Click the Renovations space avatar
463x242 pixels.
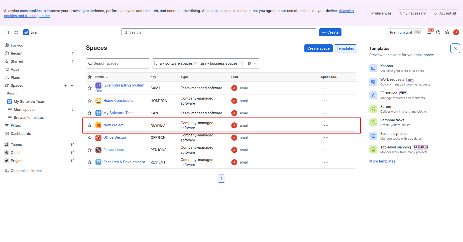point(98,150)
